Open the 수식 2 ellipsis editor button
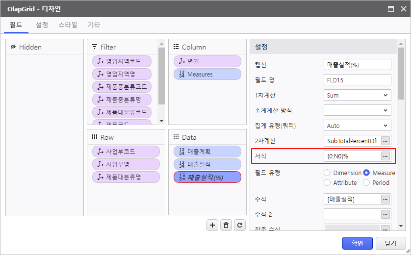This screenshot has width=411, height=255. click(385, 214)
